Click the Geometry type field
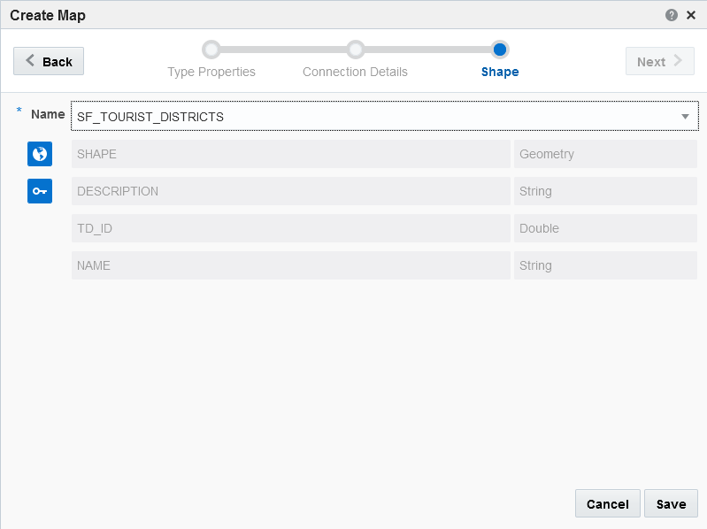Image resolution: width=707 pixels, height=529 pixels. [605, 154]
